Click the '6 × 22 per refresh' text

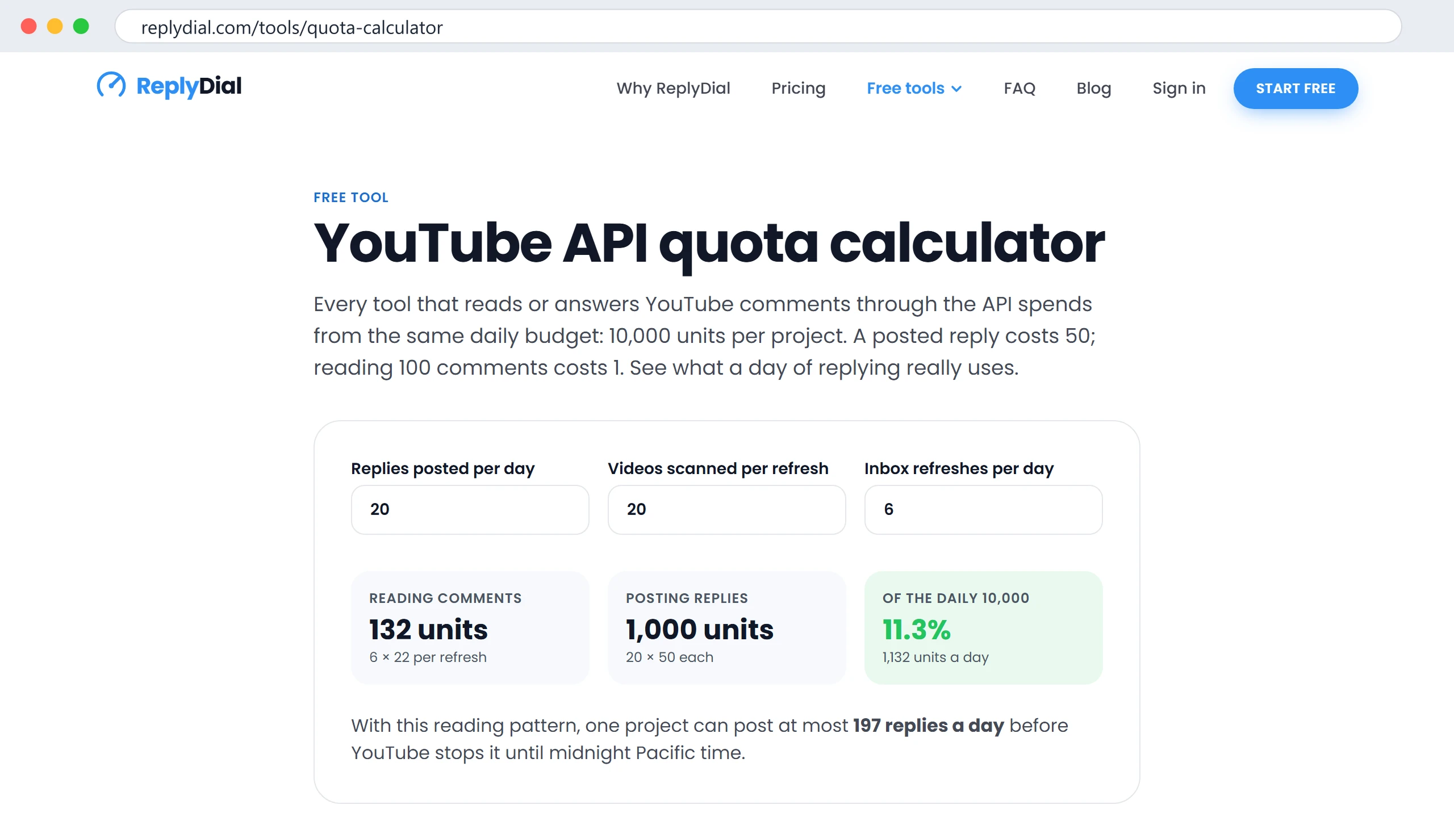[428, 657]
